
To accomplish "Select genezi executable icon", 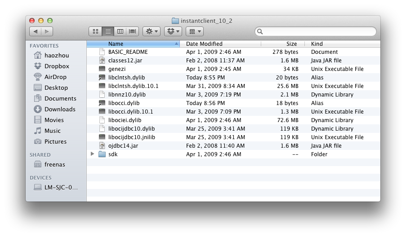I will point(102,69).
